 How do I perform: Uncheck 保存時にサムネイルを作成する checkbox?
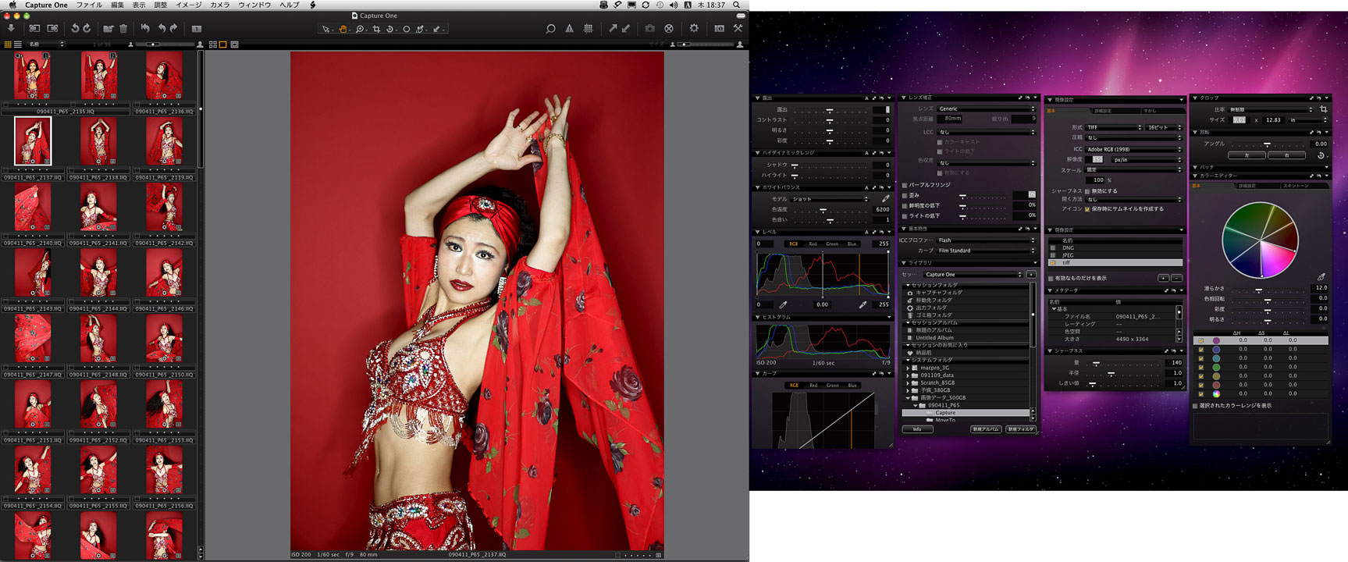pos(1087,209)
